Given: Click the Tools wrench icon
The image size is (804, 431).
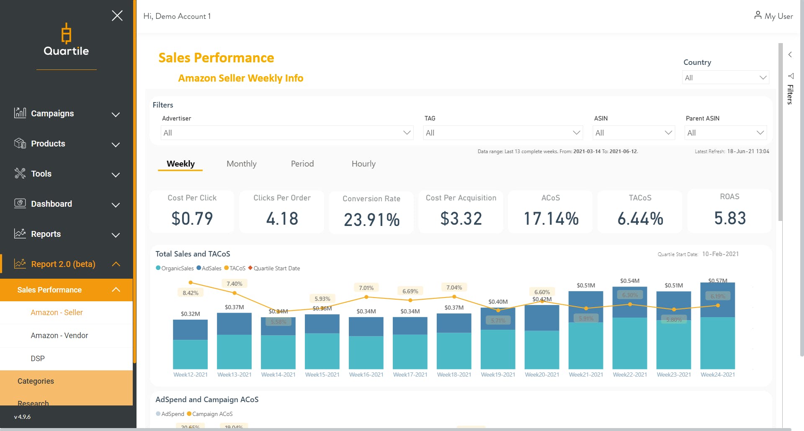Looking at the screenshot, I should click(20, 173).
